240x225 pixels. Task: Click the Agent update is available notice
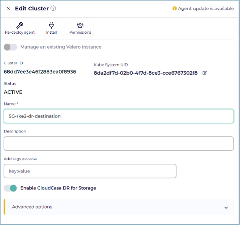tap(206, 8)
